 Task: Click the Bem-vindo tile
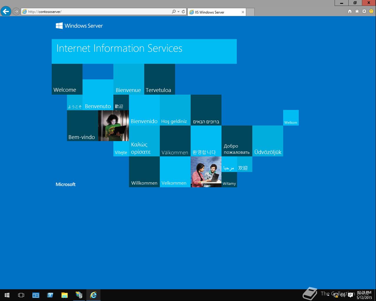[82, 126]
